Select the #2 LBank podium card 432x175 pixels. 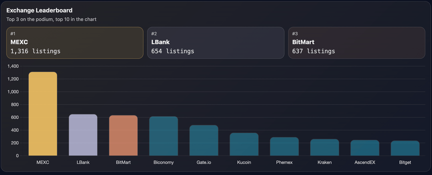pyautogui.click(x=216, y=43)
